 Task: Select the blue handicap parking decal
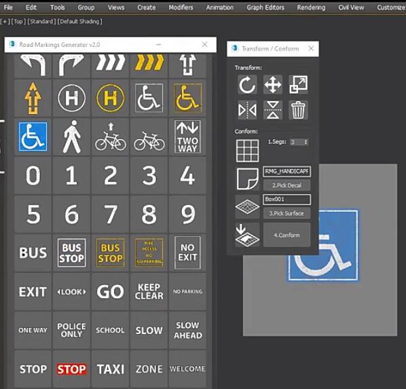click(33, 136)
